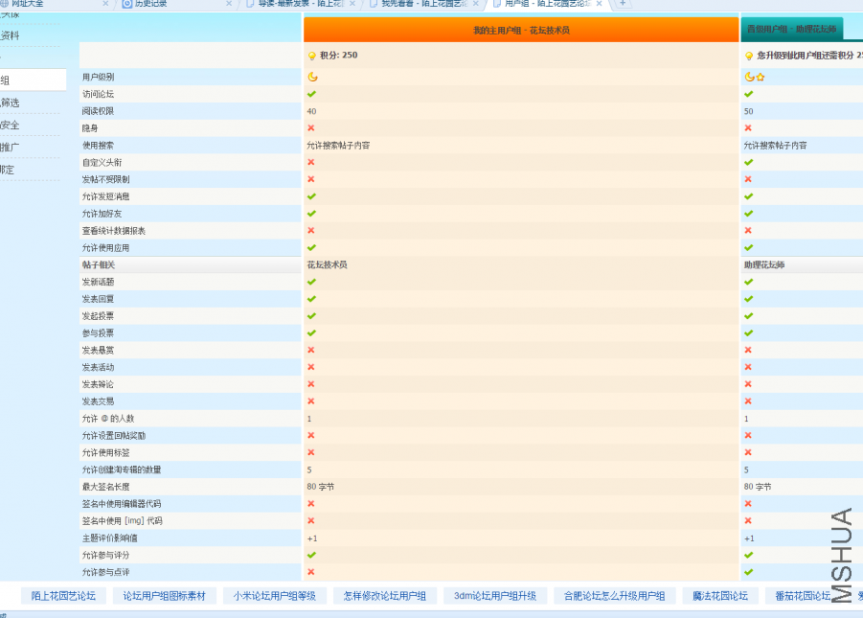Open the 魔法花园论坛 suggestion link
863x618 pixels.
click(x=720, y=596)
